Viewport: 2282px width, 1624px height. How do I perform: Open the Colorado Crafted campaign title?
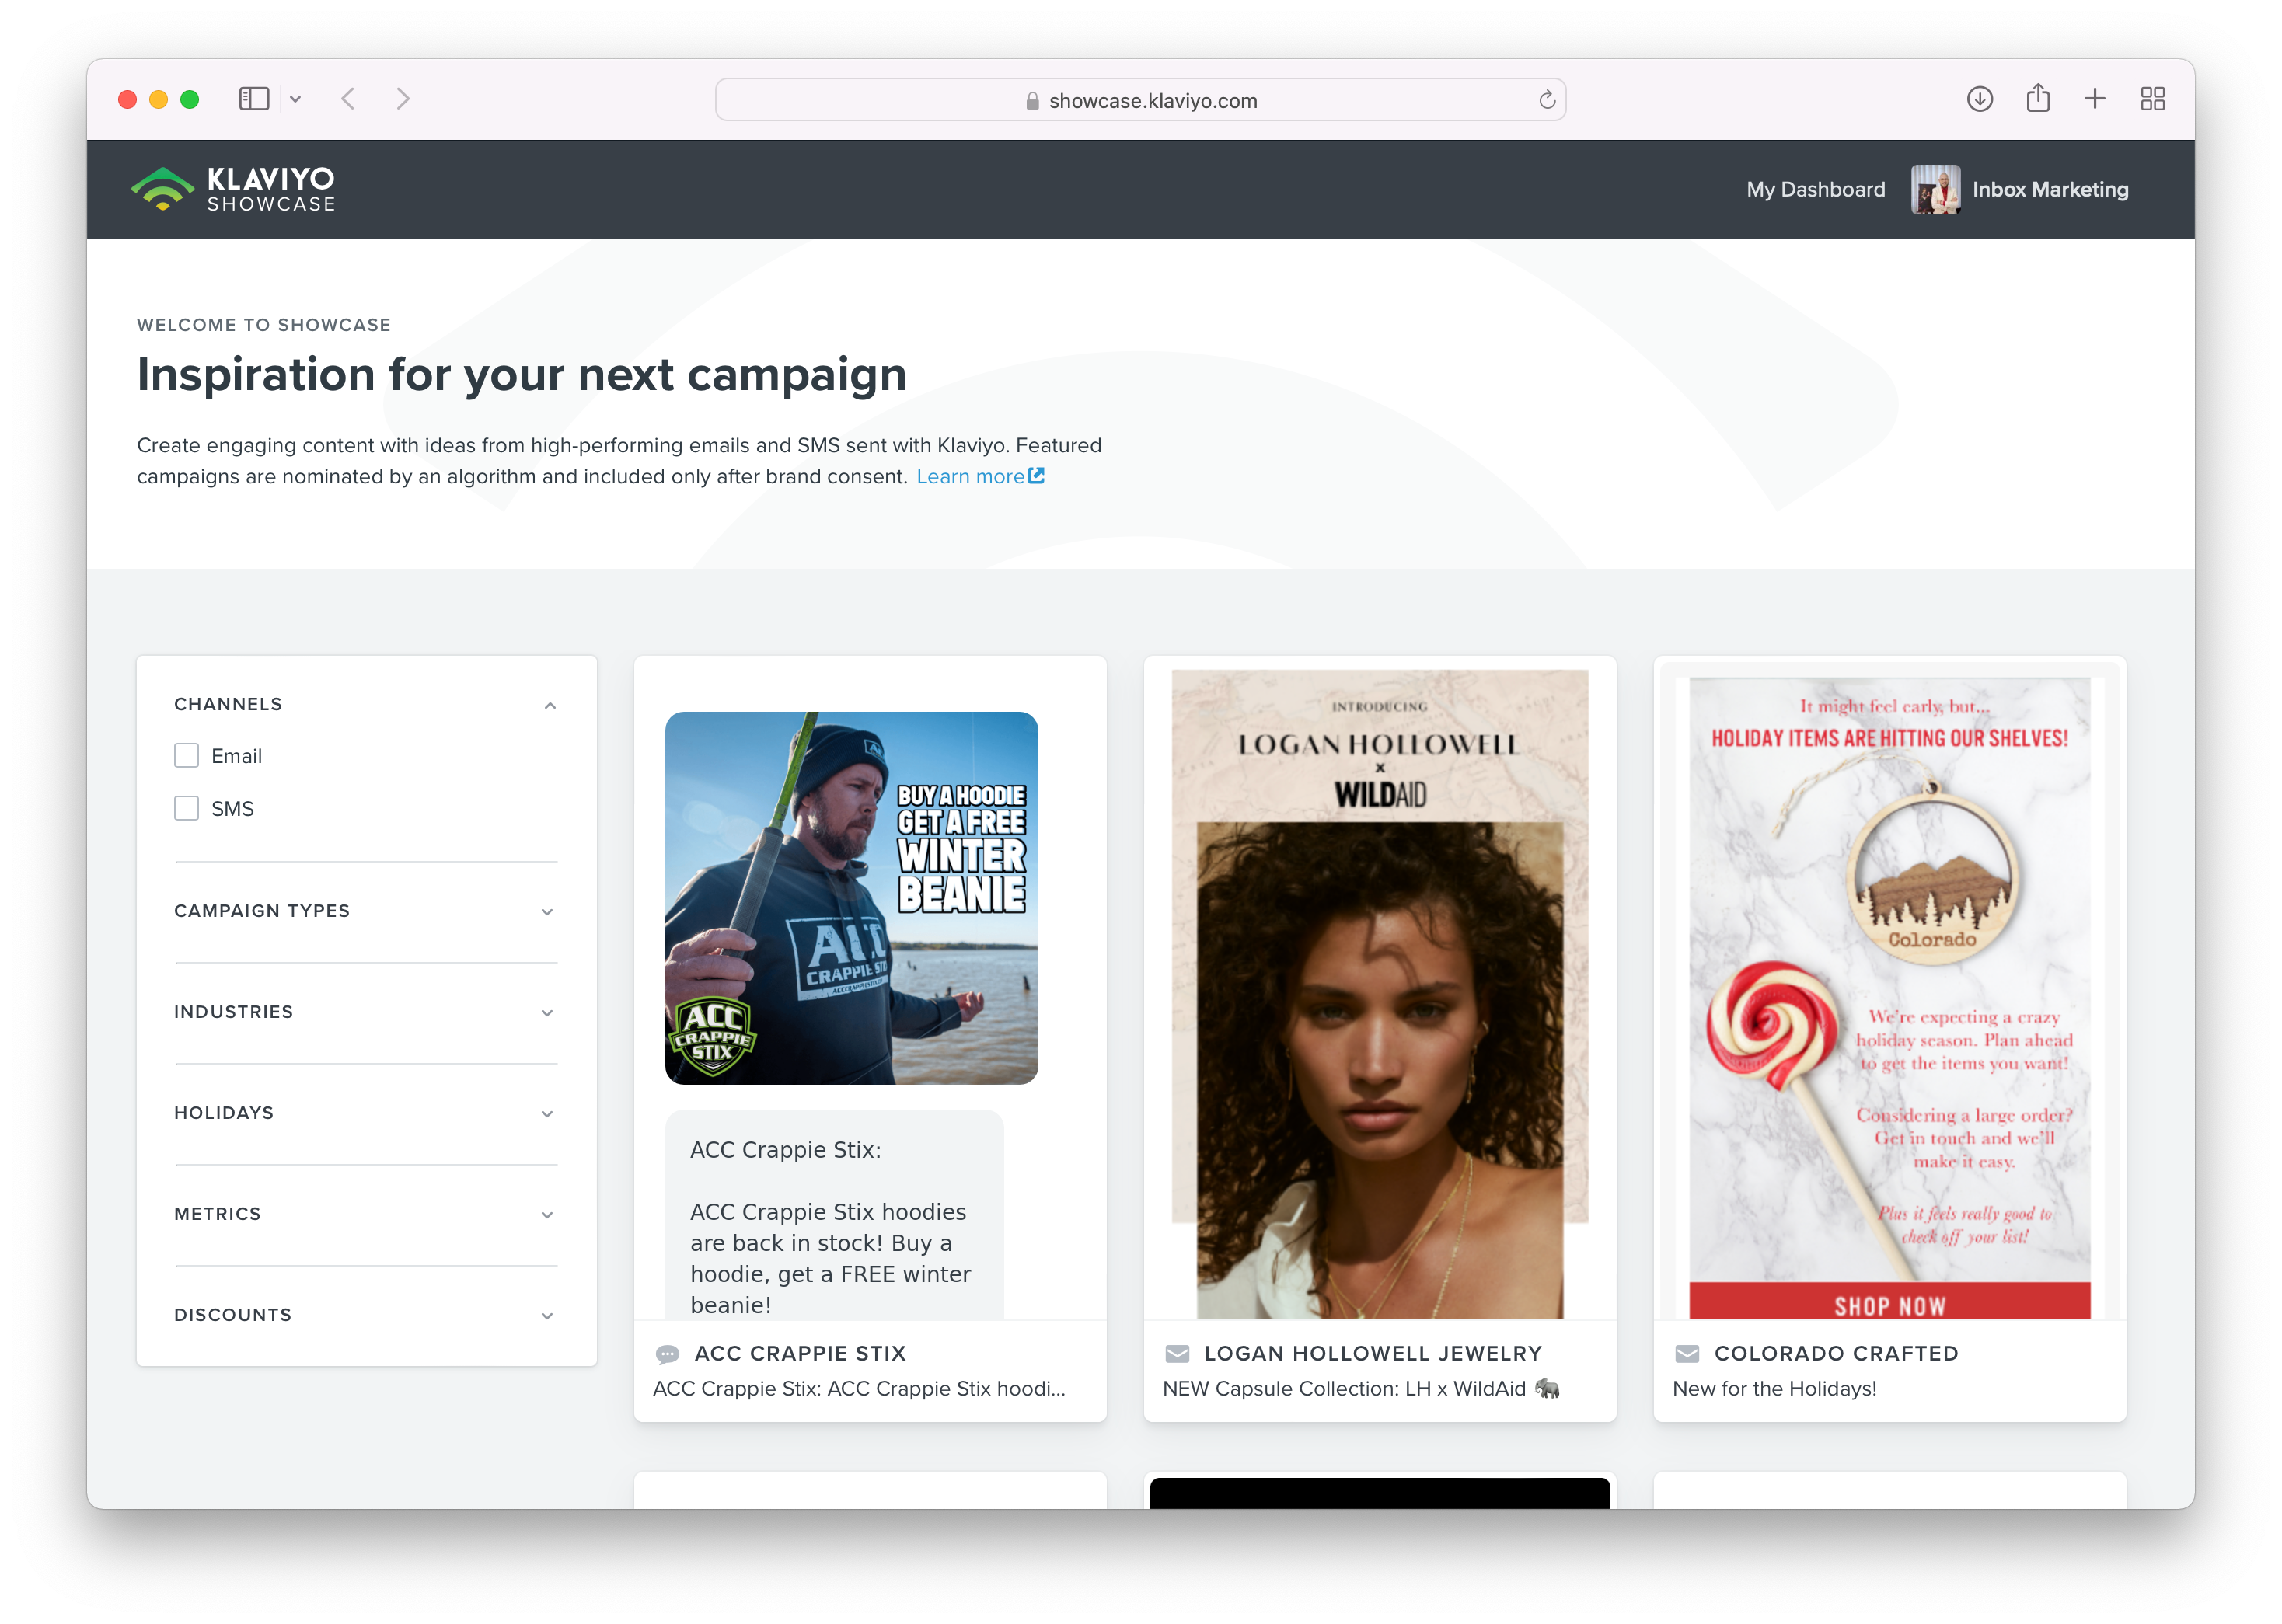pos(1836,1353)
